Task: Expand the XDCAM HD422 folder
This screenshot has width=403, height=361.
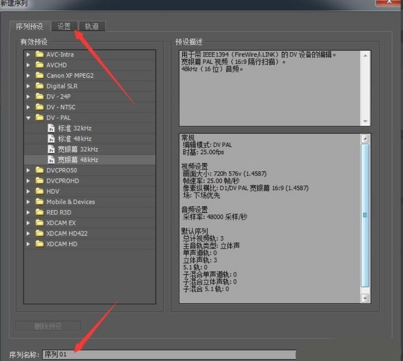Action: coord(28,233)
